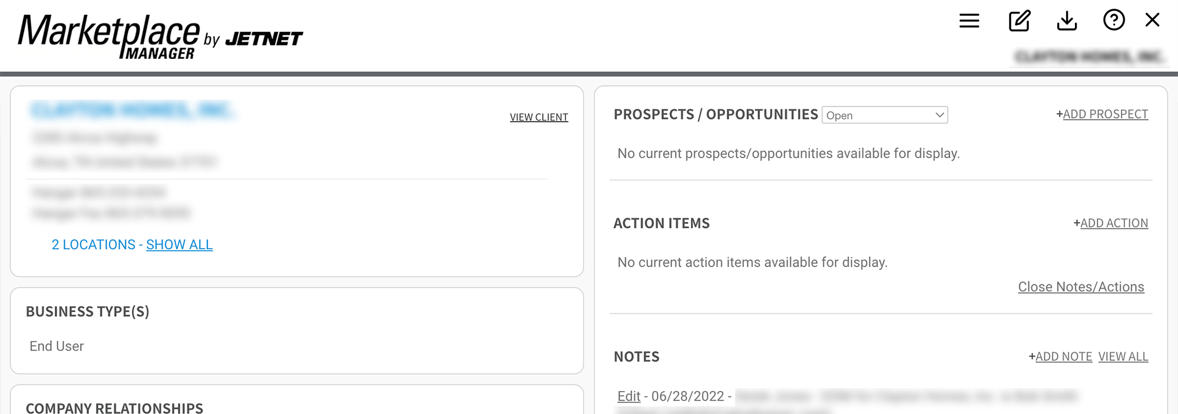The image size is (1178, 414).
Task: Click the company name in top-right header
Action: tap(1088, 57)
